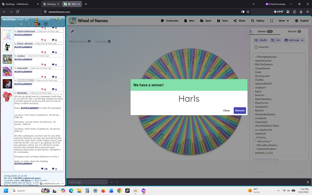Viewport: 312px width, 195px height.
Task: Close the find-in-page bar
Action: pos(308,182)
